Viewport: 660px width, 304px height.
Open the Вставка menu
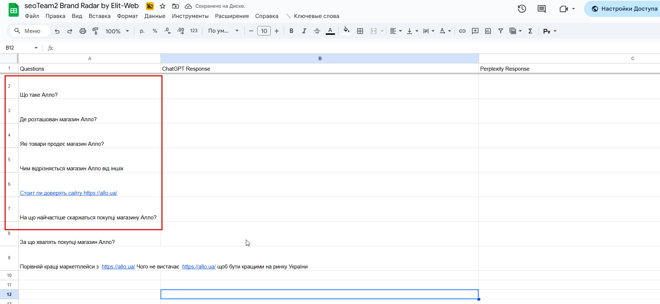pos(99,16)
